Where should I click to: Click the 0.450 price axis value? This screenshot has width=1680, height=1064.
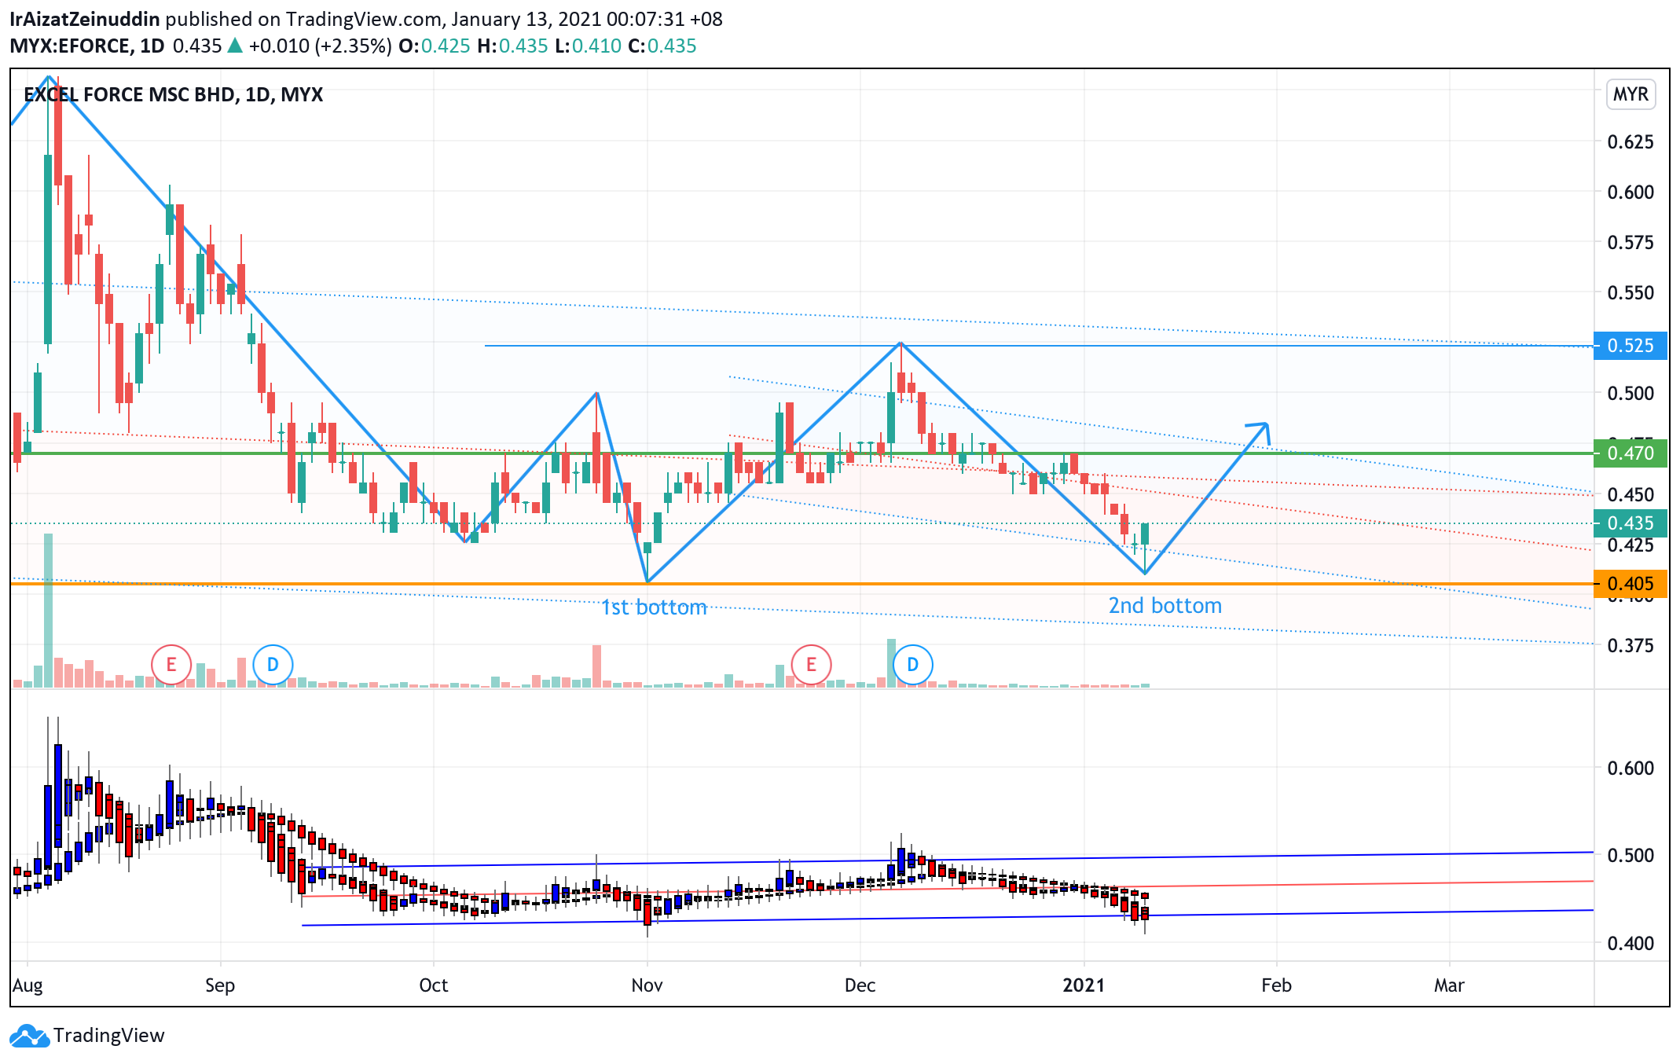(x=1630, y=495)
